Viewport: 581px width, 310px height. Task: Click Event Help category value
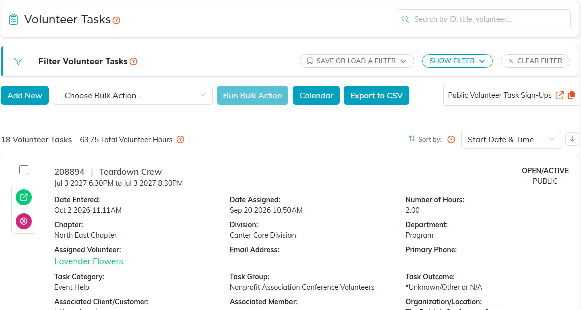[72, 287]
